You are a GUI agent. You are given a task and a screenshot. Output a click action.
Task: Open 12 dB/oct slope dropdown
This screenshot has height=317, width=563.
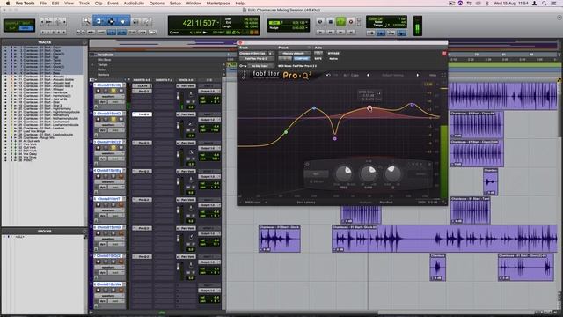pos(317,181)
